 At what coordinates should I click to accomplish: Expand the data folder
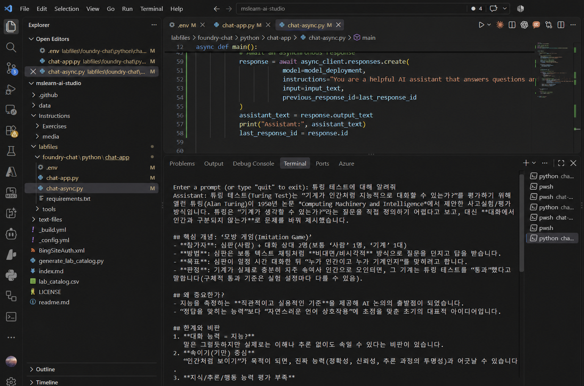pyautogui.click(x=34, y=105)
